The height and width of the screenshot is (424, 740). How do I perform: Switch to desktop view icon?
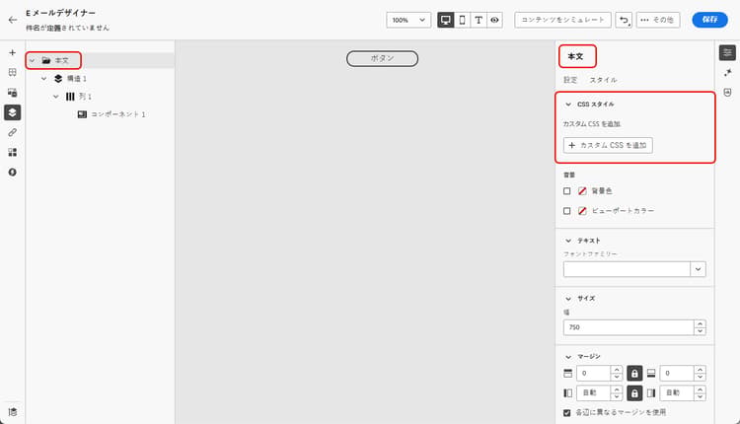point(446,20)
